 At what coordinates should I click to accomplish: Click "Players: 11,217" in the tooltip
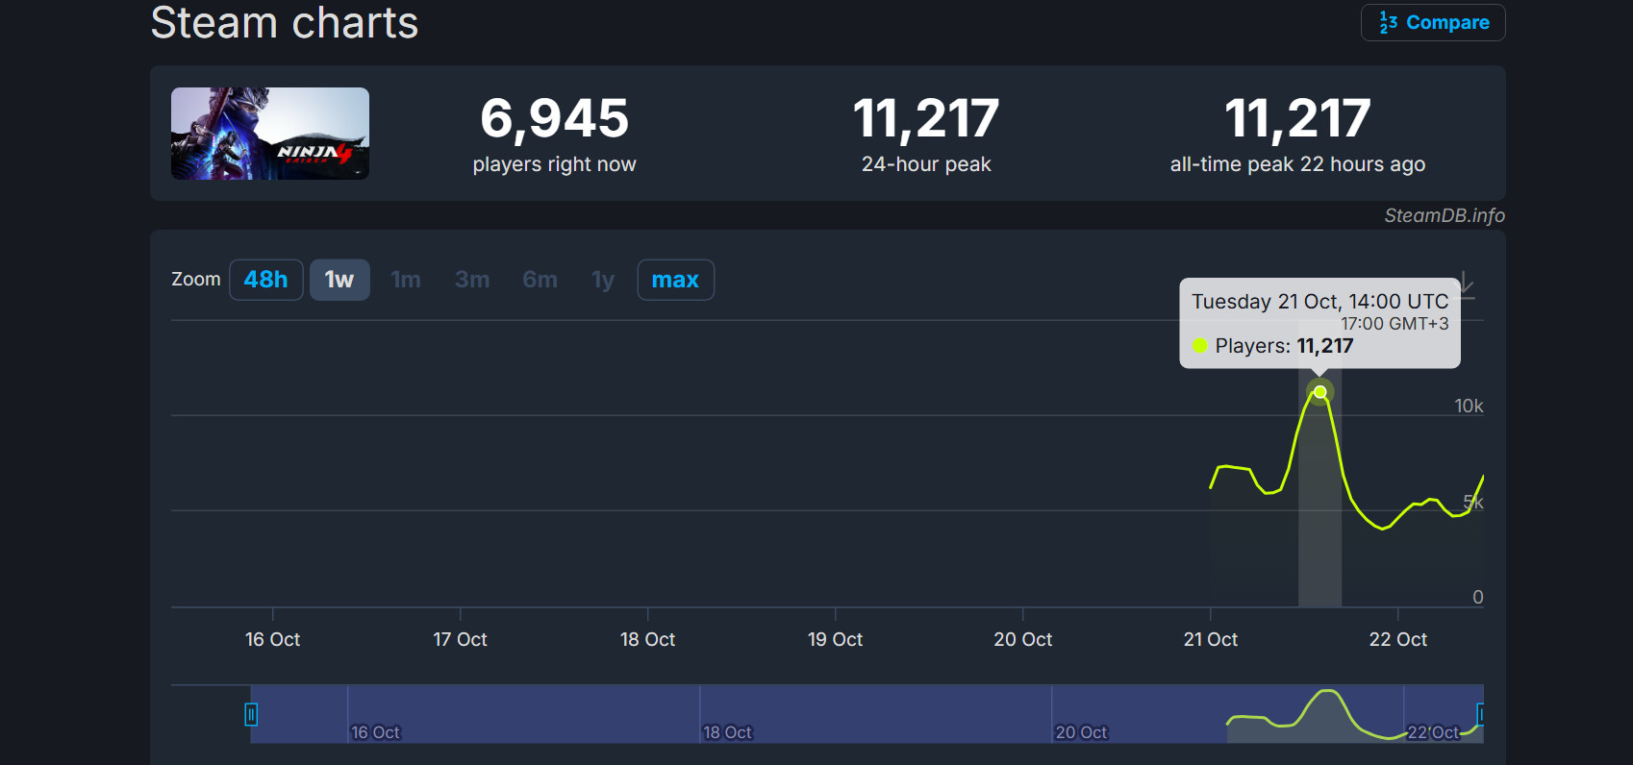[1284, 346]
